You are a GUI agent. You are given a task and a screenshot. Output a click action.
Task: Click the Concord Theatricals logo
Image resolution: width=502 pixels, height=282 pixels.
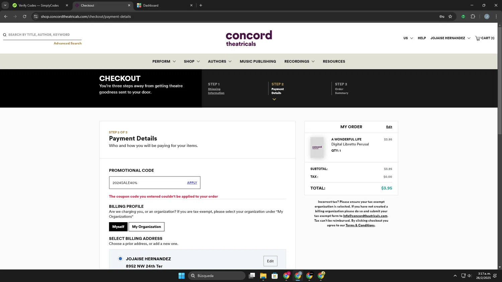(249, 38)
